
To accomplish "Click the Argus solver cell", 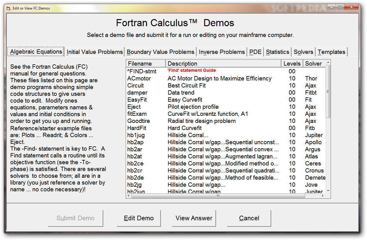I will [x=313, y=149].
